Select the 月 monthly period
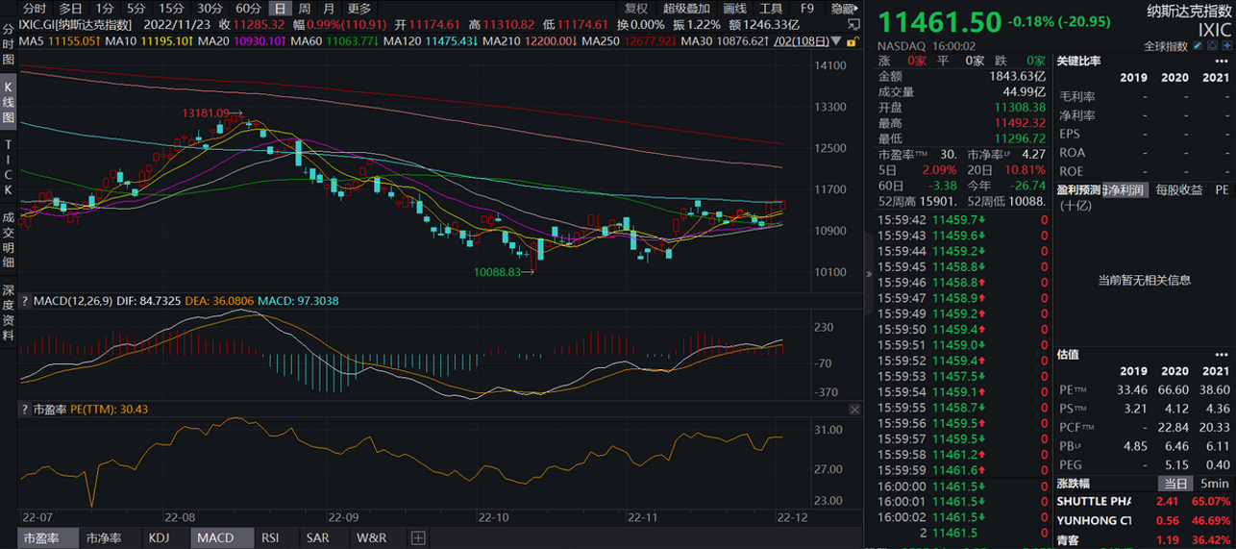The image size is (1236, 549). 329,9
